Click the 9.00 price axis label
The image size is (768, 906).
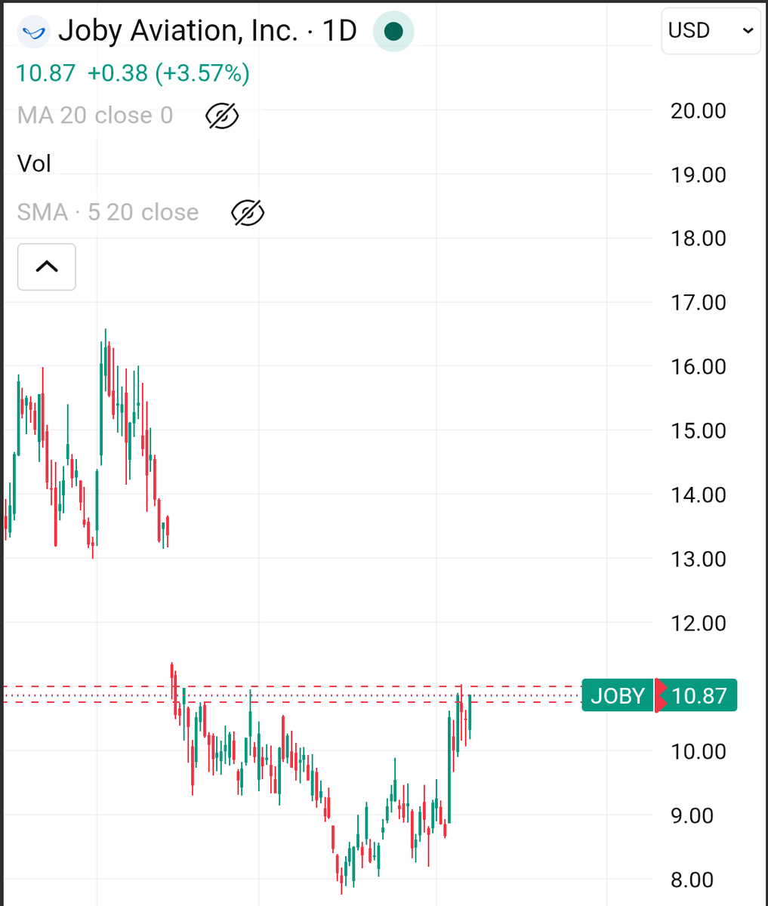(692, 816)
